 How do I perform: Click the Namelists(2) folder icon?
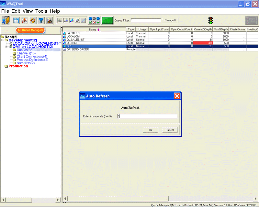click(x=14, y=63)
